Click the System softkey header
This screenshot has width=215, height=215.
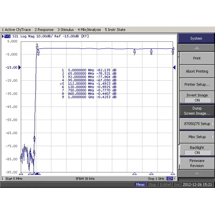pos(196,38)
